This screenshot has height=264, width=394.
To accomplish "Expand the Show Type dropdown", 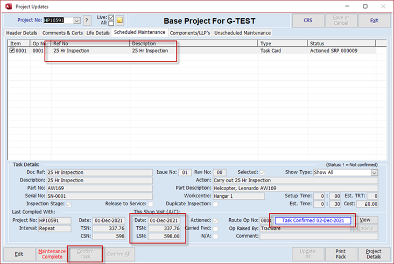I will pos(374,172).
